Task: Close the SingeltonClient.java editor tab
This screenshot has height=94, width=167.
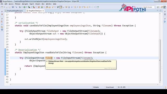Action: pyautogui.click(x=43, y=11)
